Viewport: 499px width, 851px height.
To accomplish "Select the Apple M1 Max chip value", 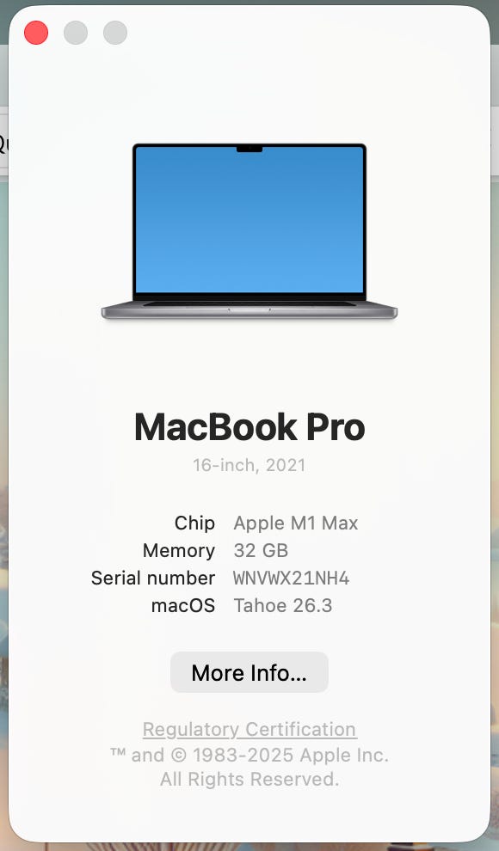I will (x=296, y=523).
